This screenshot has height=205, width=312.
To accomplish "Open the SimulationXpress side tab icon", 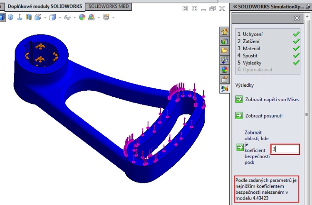I will [225, 89].
